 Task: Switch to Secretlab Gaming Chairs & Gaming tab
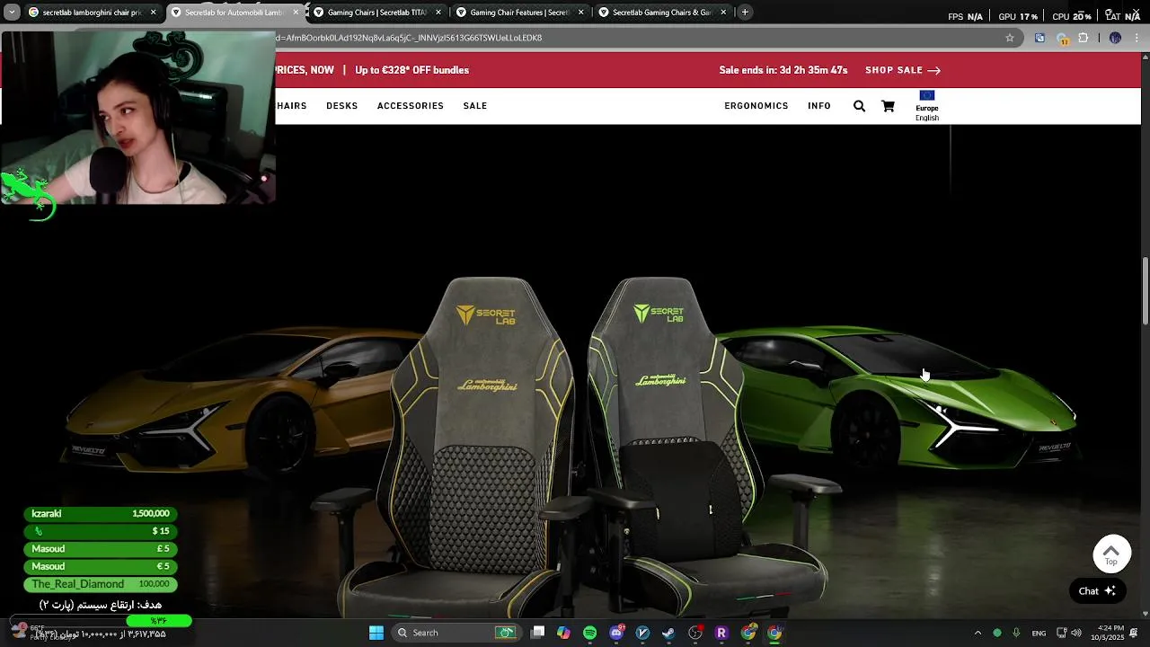661,13
